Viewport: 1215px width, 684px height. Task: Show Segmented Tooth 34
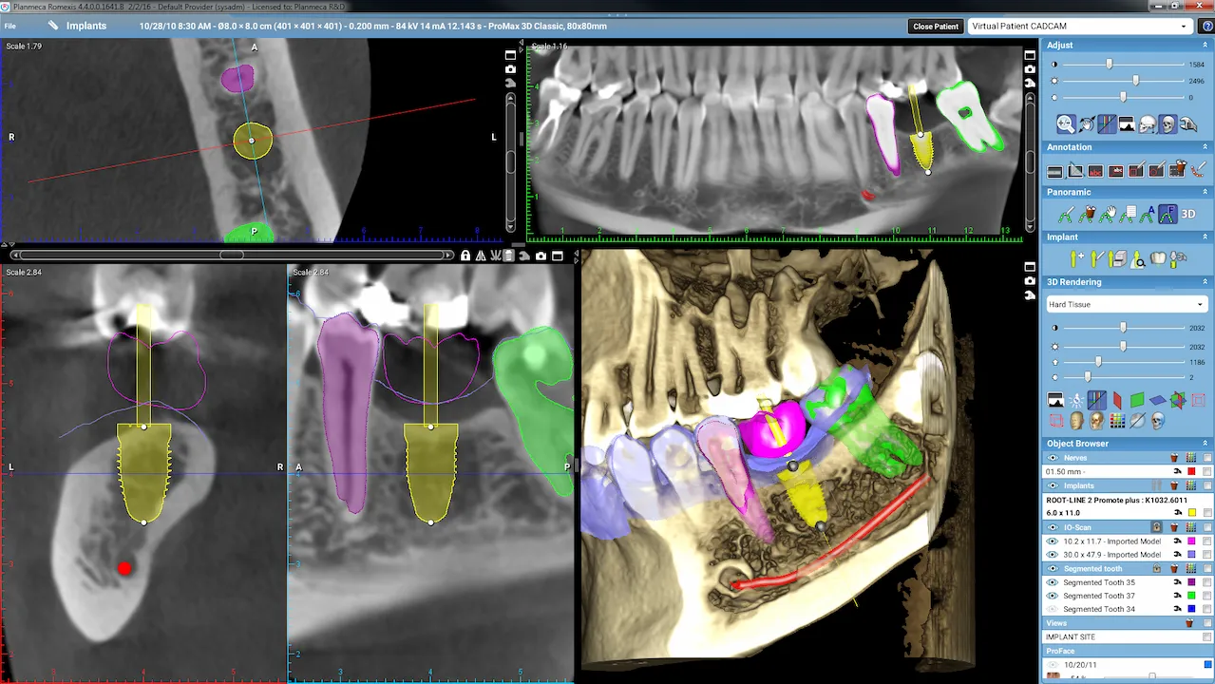click(1053, 609)
